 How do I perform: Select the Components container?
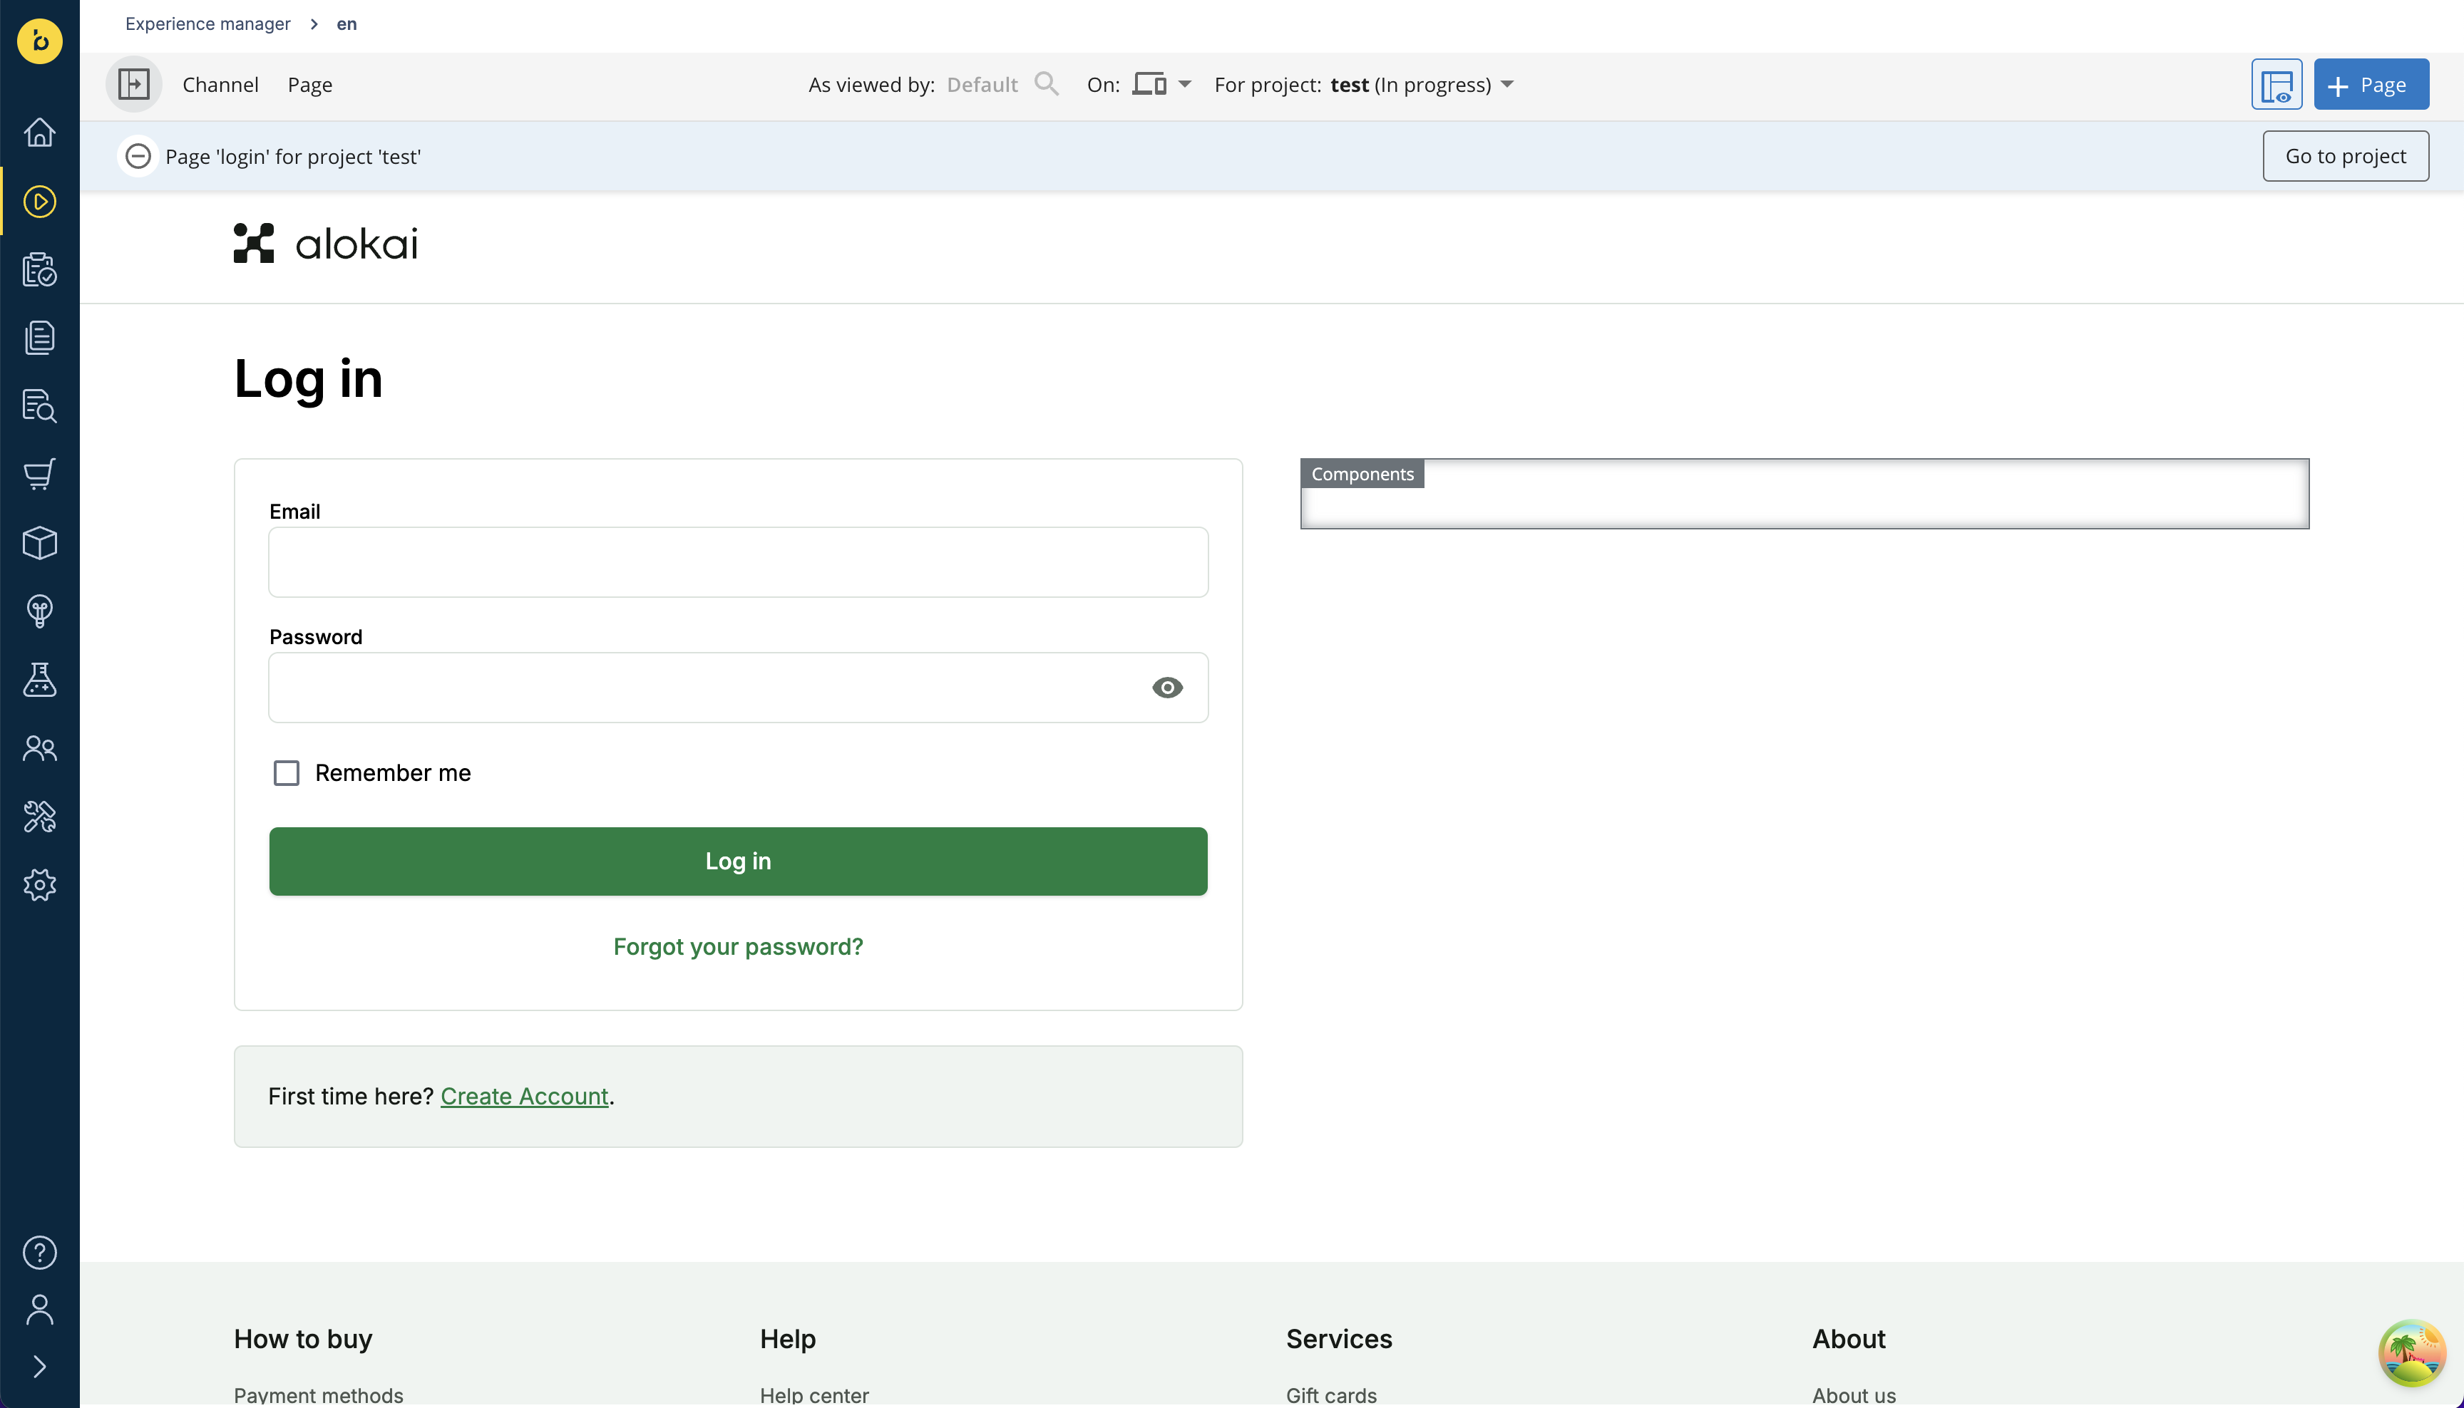tap(1805, 493)
